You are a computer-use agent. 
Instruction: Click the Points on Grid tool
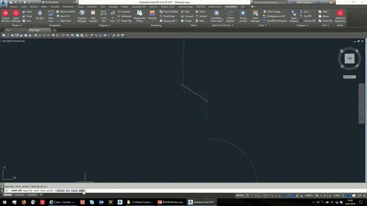tap(243, 16)
